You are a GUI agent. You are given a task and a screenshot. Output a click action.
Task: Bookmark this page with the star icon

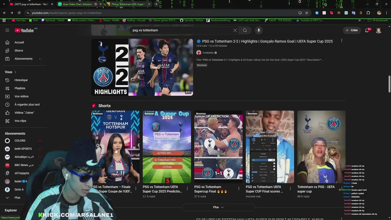tap(307, 13)
